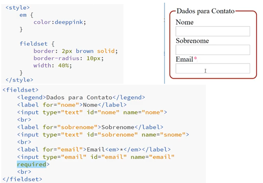Viewport: 263px width, 183px height.
Task: Select the fieldset selector in the CSS
Action: click(34, 44)
